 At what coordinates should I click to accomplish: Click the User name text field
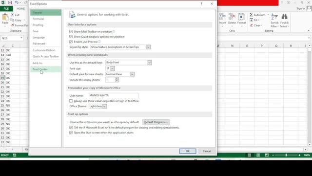click(x=114, y=96)
